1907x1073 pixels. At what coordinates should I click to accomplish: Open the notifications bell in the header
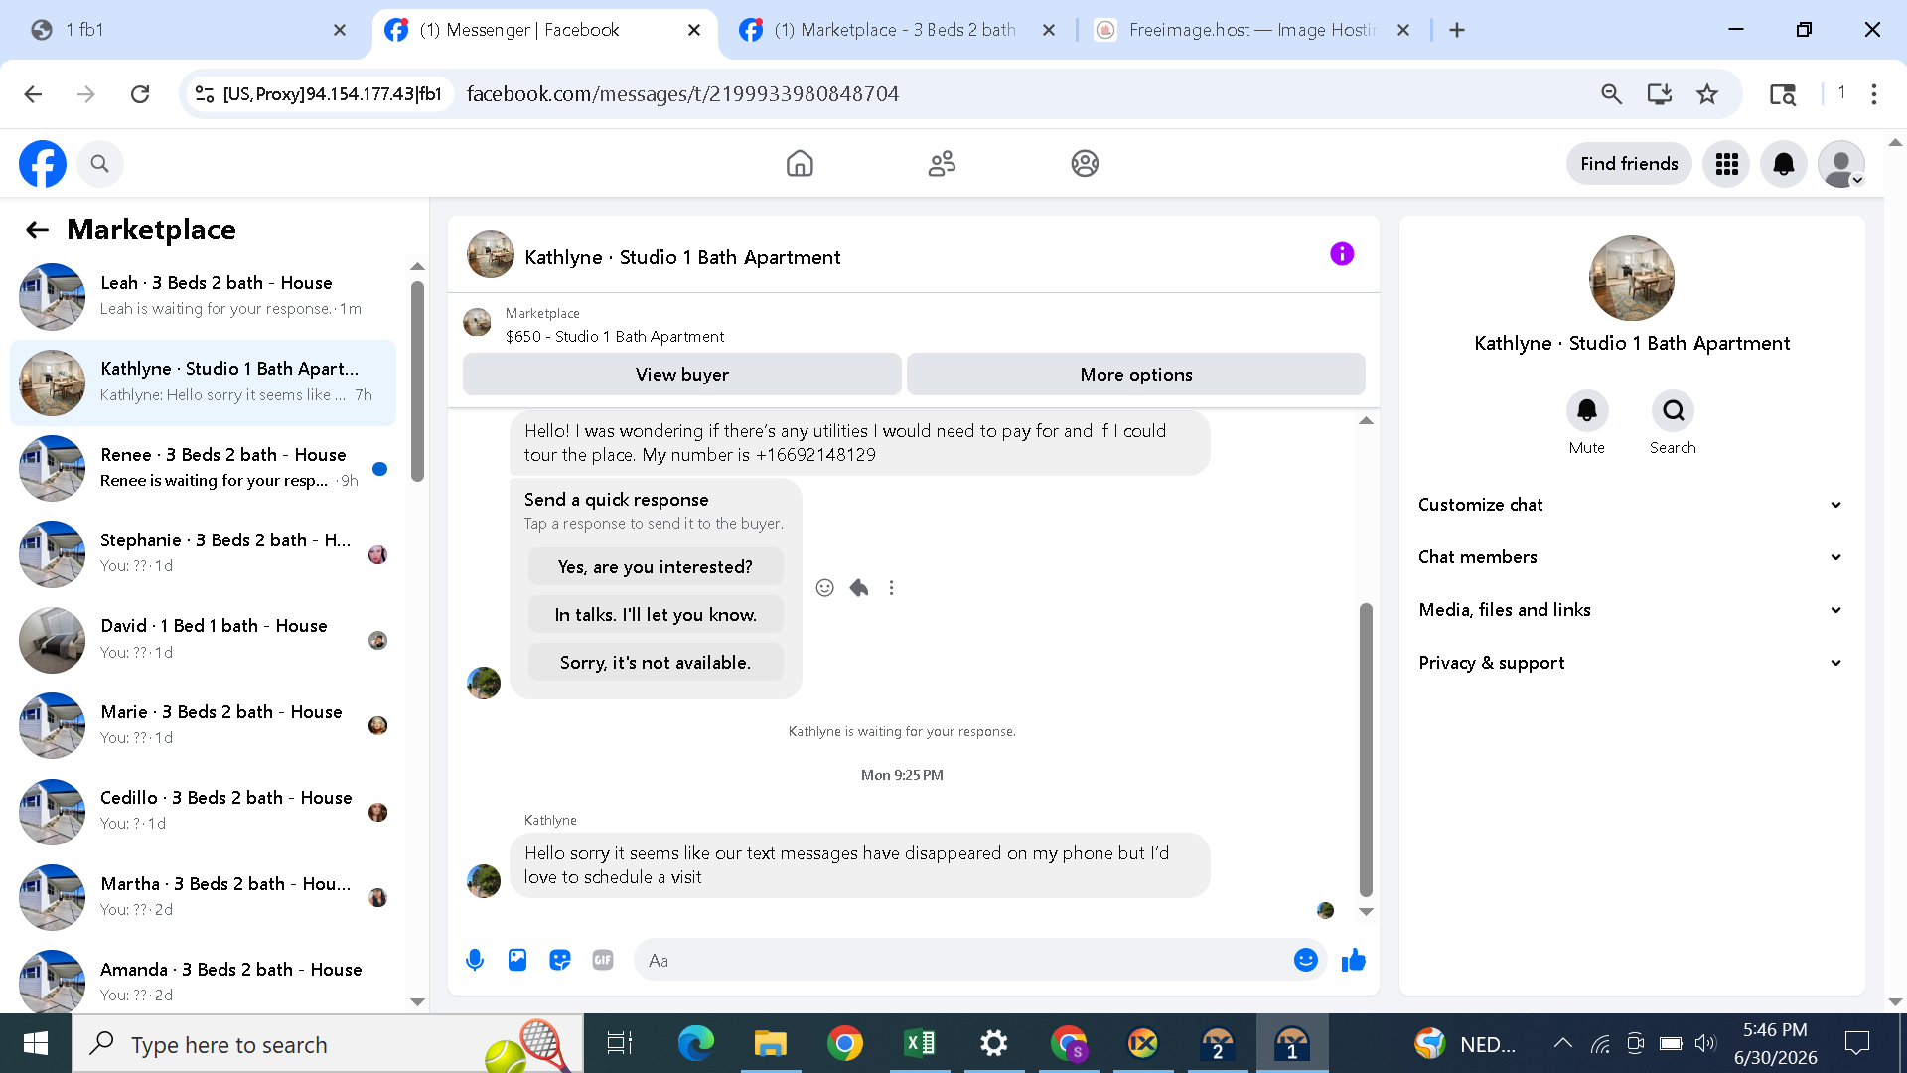(1784, 164)
